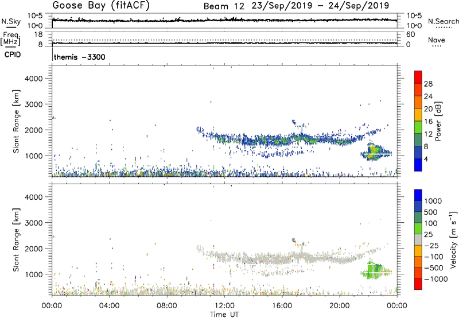Click the '18' tick on frequency axis
This screenshot has width=459, height=318.
pyautogui.click(x=38, y=34)
